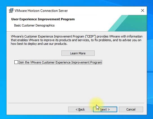Click the blue desktop background left of dialog
153x119 pixels.
3,59
